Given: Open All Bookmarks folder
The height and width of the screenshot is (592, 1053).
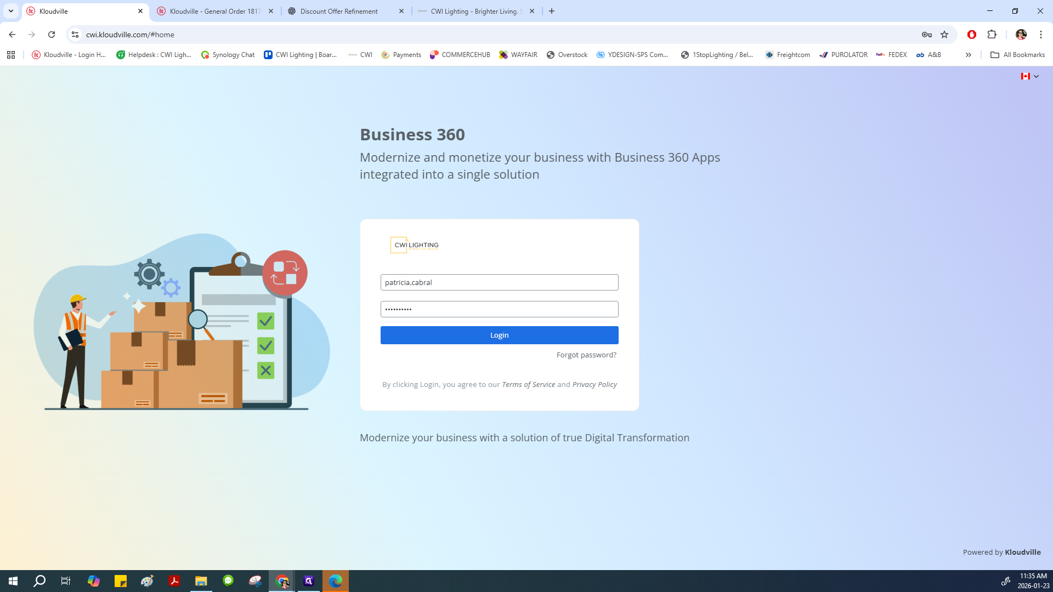Looking at the screenshot, I should pos(1017,55).
